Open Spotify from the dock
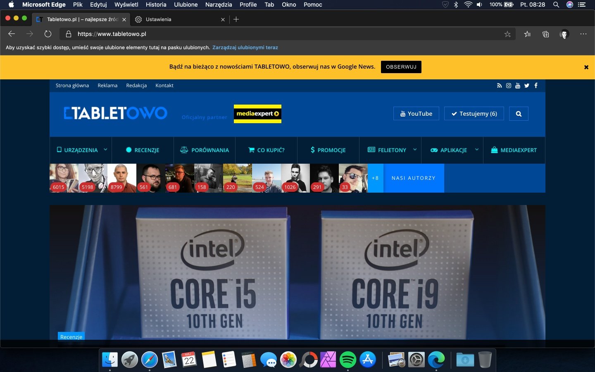The width and height of the screenshot is (595, 372). (x=348, y=360)
